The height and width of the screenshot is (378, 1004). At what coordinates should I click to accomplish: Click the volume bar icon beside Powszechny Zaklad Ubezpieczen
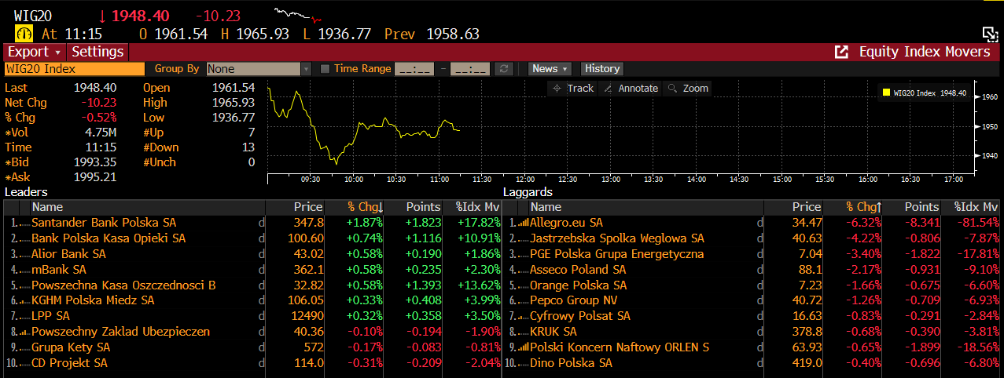point(24,333)
